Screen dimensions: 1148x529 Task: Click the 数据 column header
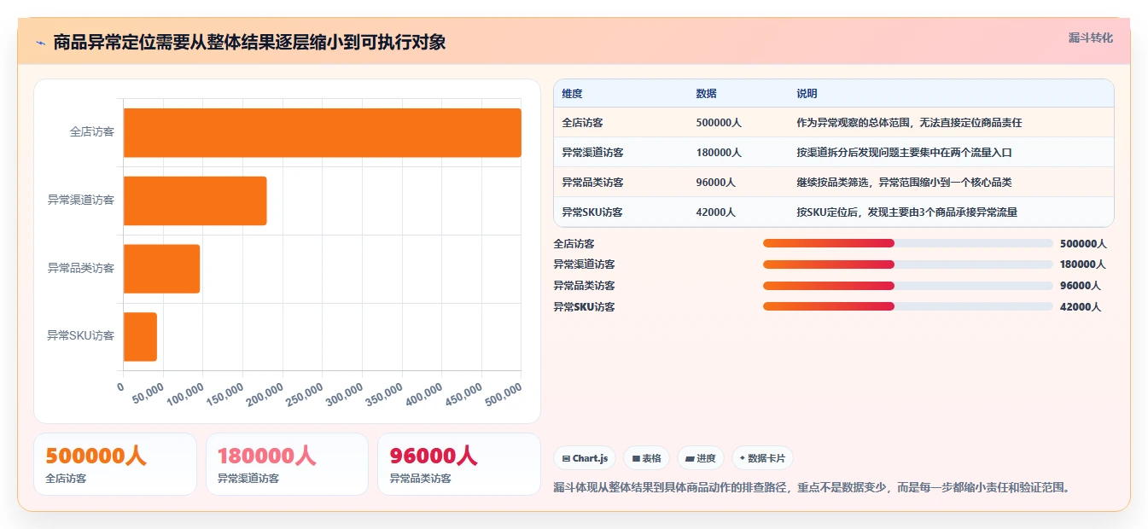(x=707, y=94)
